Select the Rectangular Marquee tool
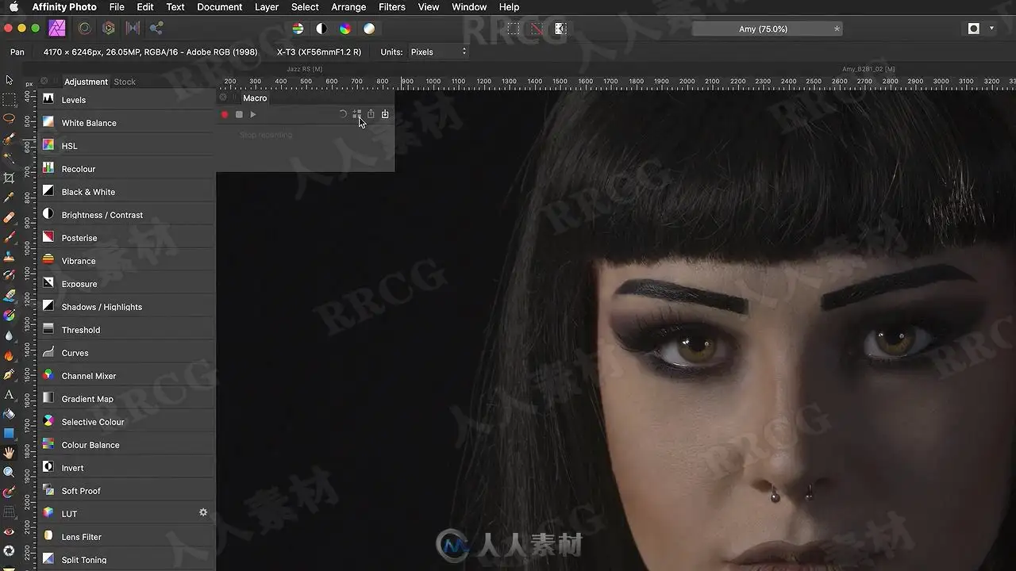1016x571 pixels. click(x=9, y=100)
